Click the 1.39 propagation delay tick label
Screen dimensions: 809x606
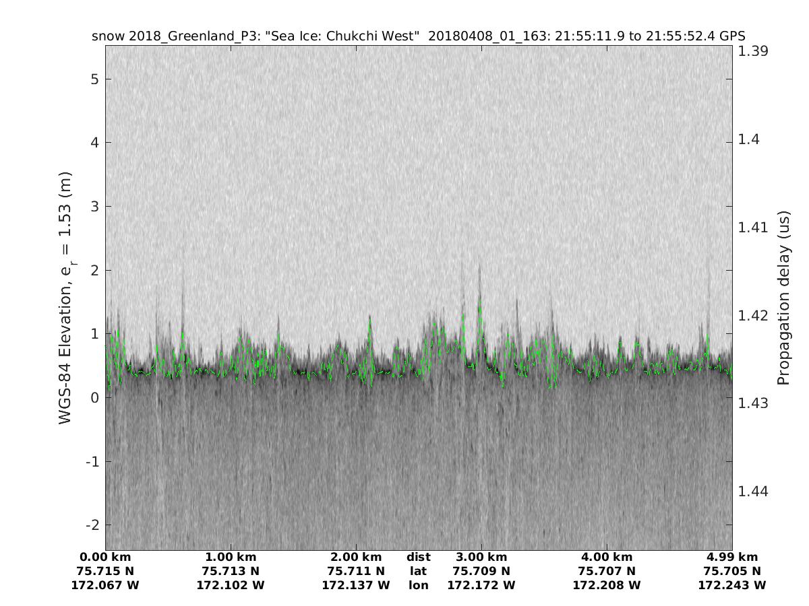pyautogui.click(x=754, y=51)
